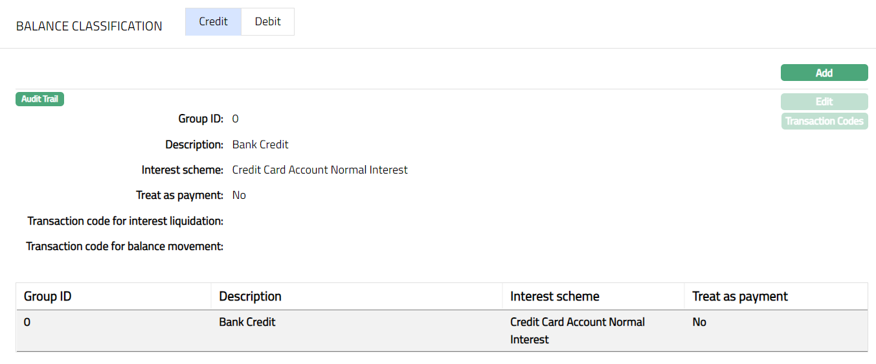
Task: Click the Description column header
Action: [x=250, y=297]
